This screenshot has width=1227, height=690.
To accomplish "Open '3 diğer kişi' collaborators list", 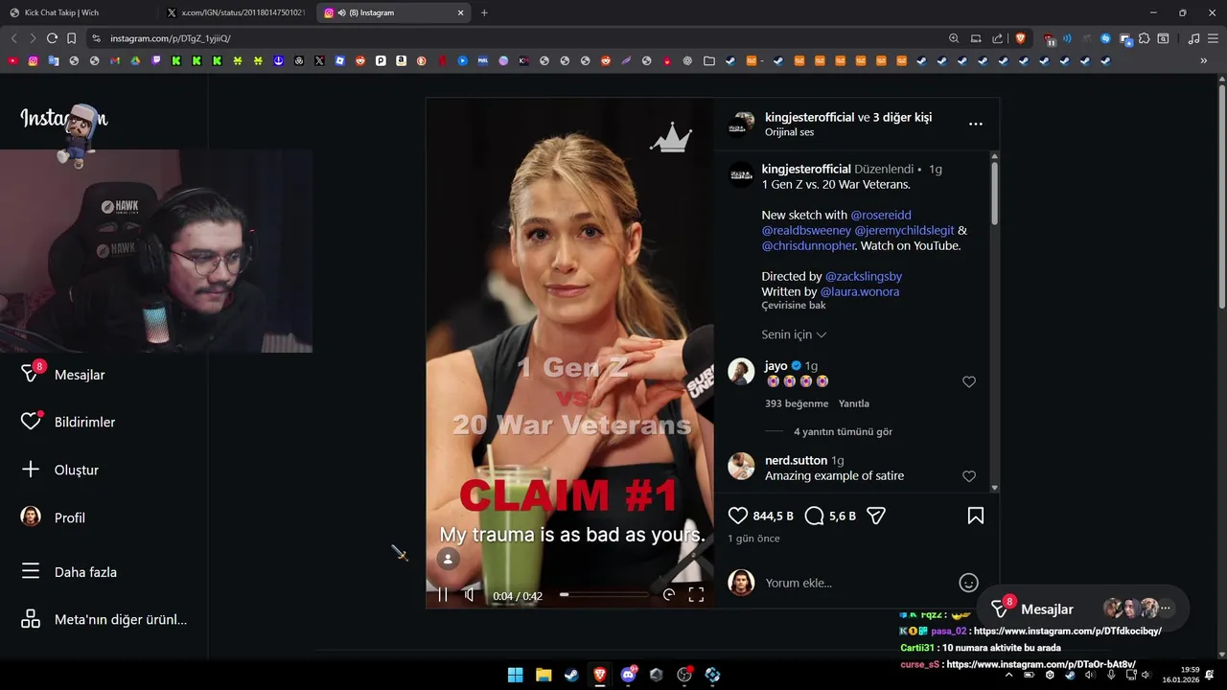I will pos(902,117).
